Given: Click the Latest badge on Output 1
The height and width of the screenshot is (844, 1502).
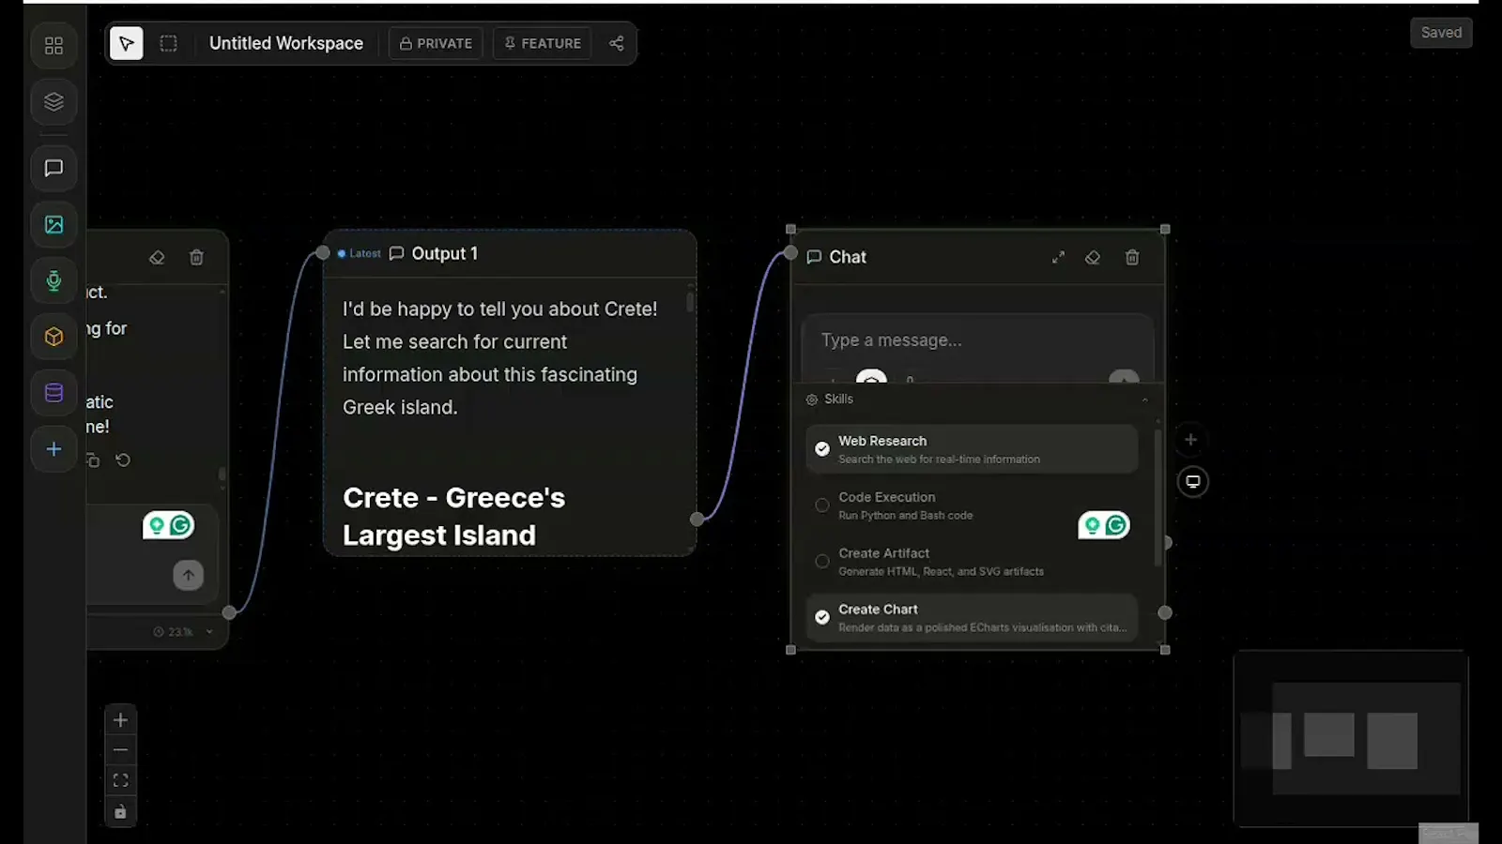Looking at the screenshot, I should tap(360, 253).
